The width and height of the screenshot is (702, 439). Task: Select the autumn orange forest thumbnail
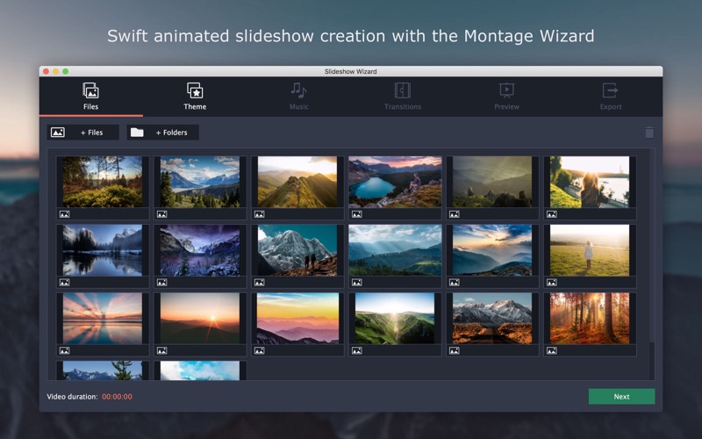click(590, 318)
